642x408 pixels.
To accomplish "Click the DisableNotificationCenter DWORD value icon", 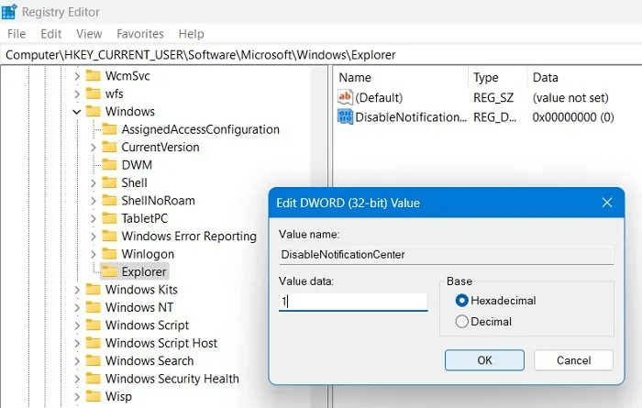I will (x=346, y=116).
